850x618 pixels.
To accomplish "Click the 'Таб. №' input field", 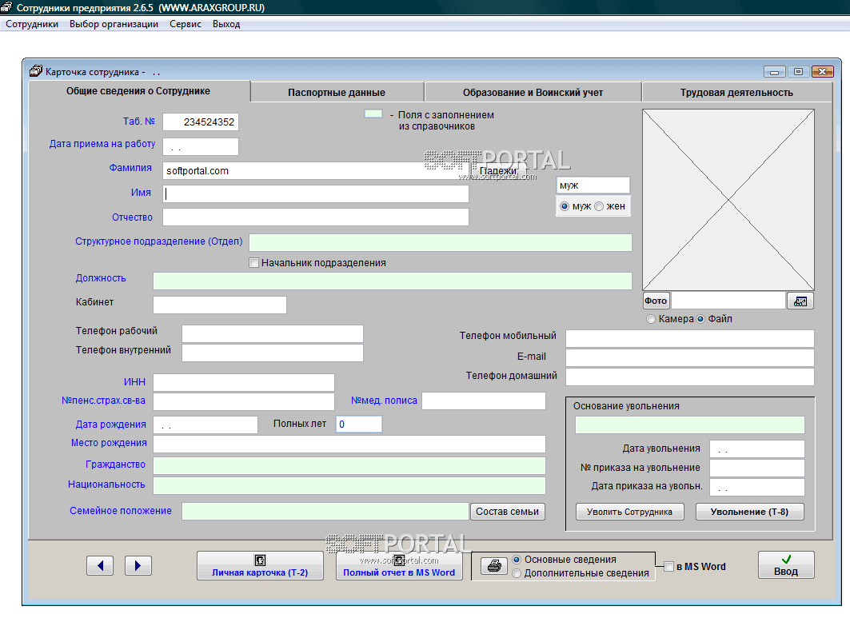I will (x=201, y=122).
